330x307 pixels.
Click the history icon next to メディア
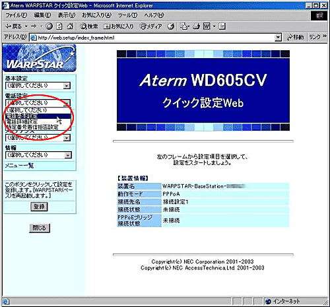tap(170, 26)
